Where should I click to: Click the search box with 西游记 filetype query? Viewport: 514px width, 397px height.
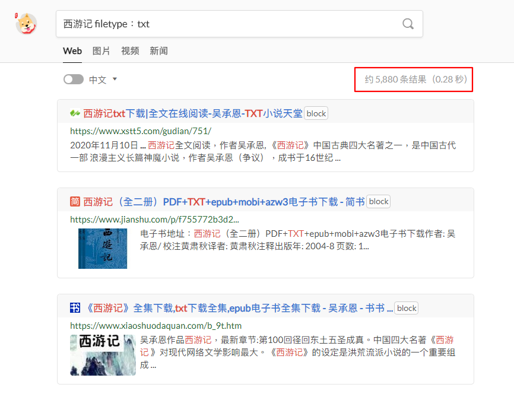pyautogui.click(x=239, y=24)
